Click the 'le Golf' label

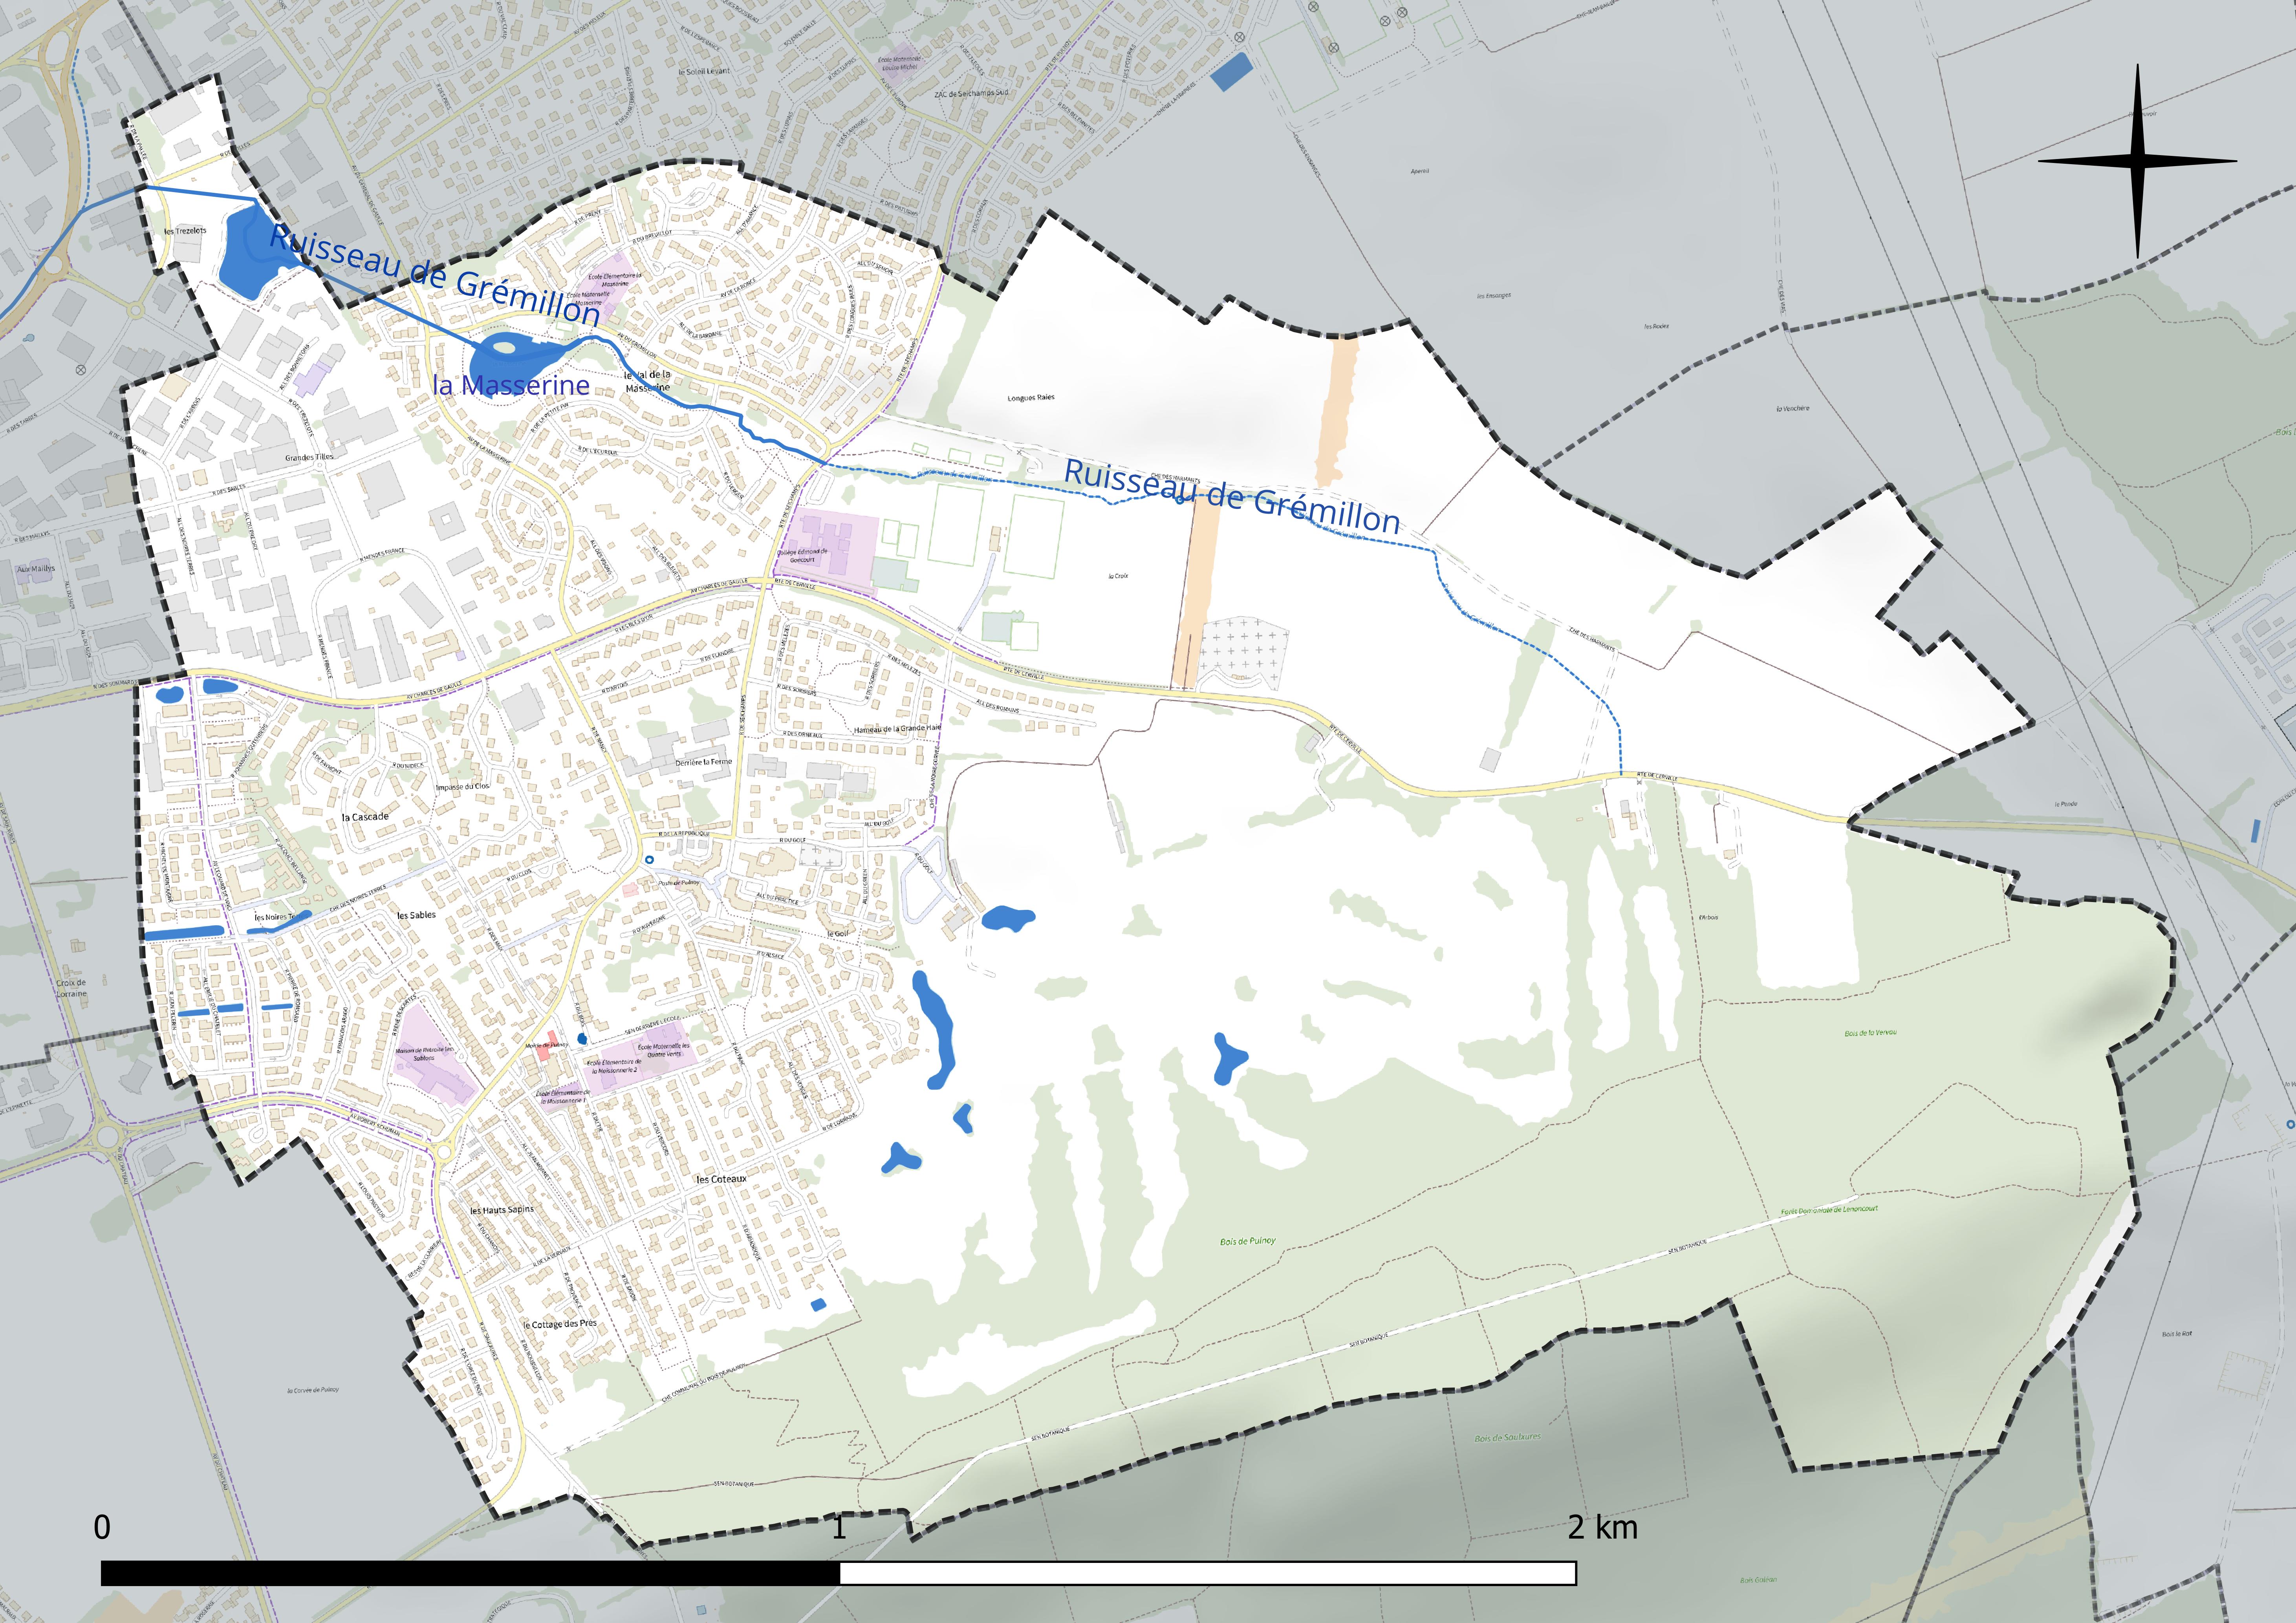[x=838, y=934]
